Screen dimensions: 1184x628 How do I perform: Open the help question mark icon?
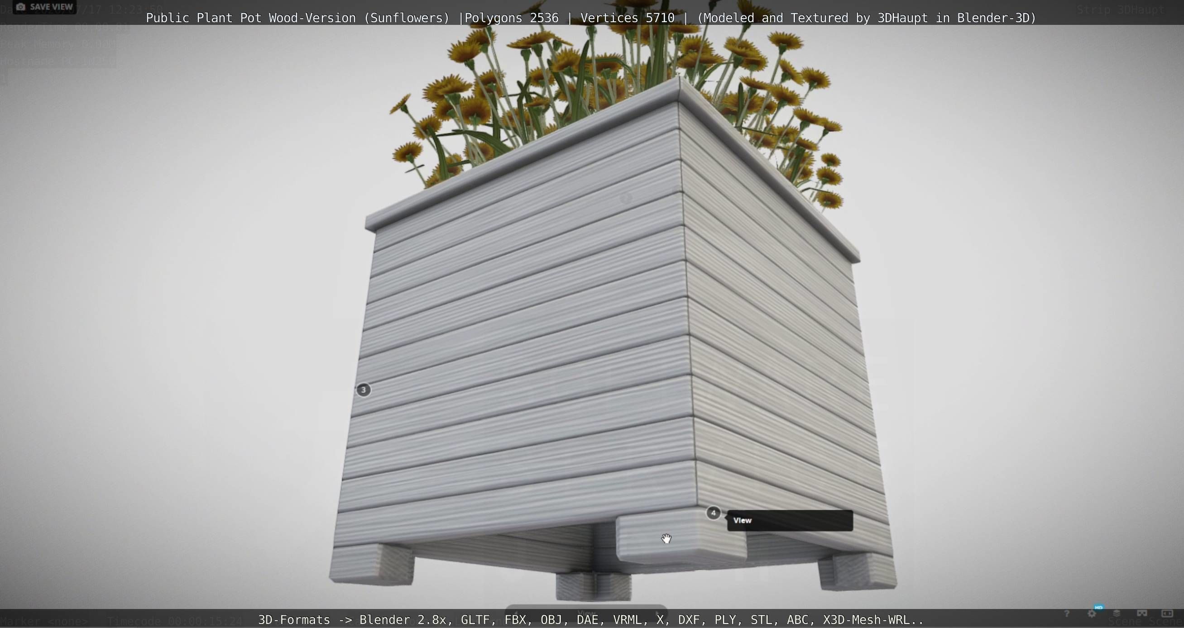coord(1067,614)
